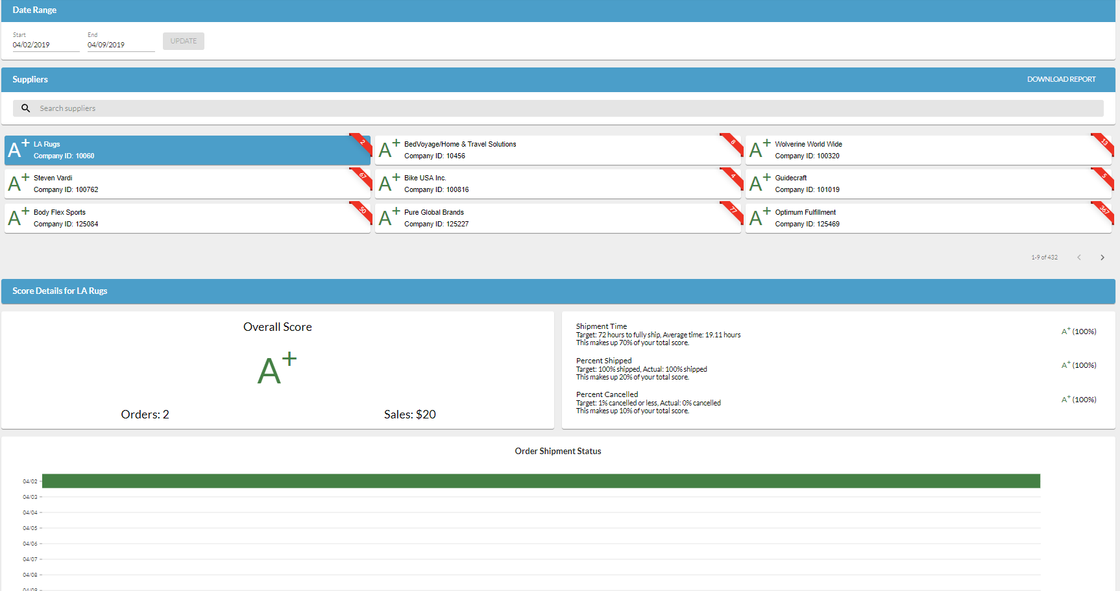
Task: Click the 04/07 chart axis label
Action: [x=30, y=559]
